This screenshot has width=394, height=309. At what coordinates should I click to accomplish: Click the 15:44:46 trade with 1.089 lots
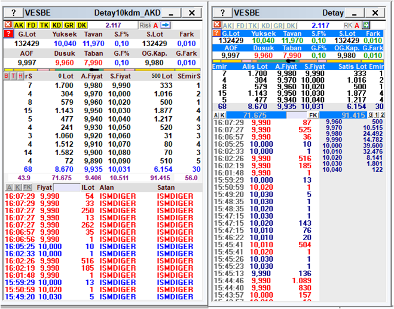click(262, 281)
